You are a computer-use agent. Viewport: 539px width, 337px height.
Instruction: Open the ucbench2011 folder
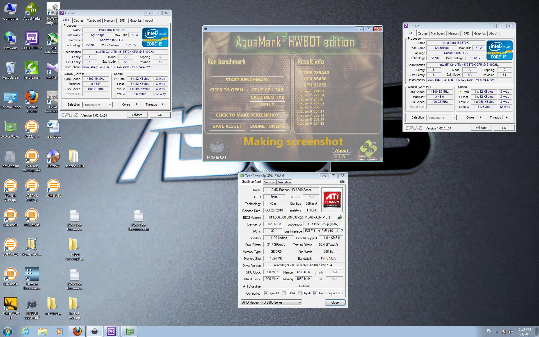[x=74, y=159]
